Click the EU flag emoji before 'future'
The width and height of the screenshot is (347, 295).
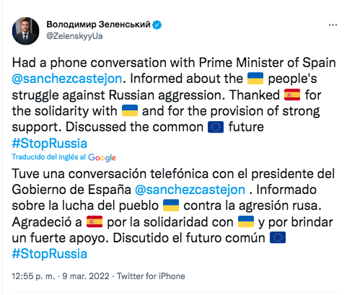[216, 127]
